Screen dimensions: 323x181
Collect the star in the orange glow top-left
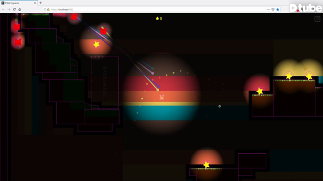click(x=96, y=44)
